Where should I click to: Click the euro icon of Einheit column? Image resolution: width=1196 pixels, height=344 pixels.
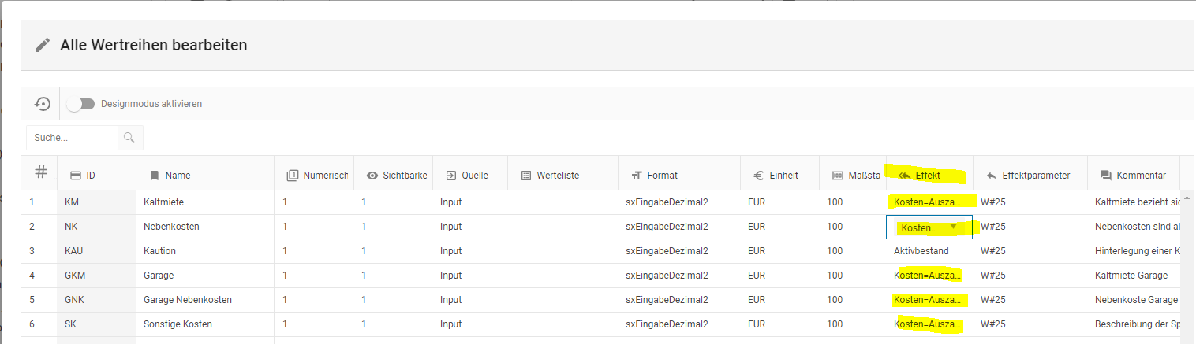pos(758,176)
